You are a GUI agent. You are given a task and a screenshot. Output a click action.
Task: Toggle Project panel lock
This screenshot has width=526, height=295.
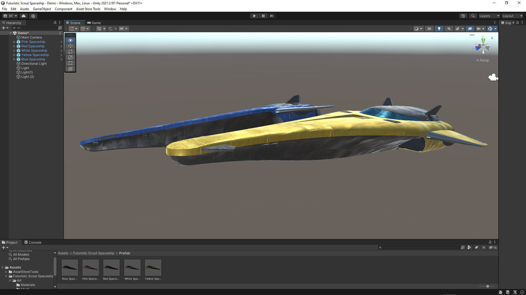click(490, 242)
